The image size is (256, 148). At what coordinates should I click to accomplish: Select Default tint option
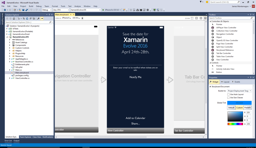tap(231, 108)
